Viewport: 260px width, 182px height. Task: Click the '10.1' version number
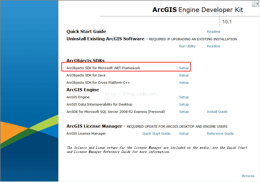click(x=227, y=22)
